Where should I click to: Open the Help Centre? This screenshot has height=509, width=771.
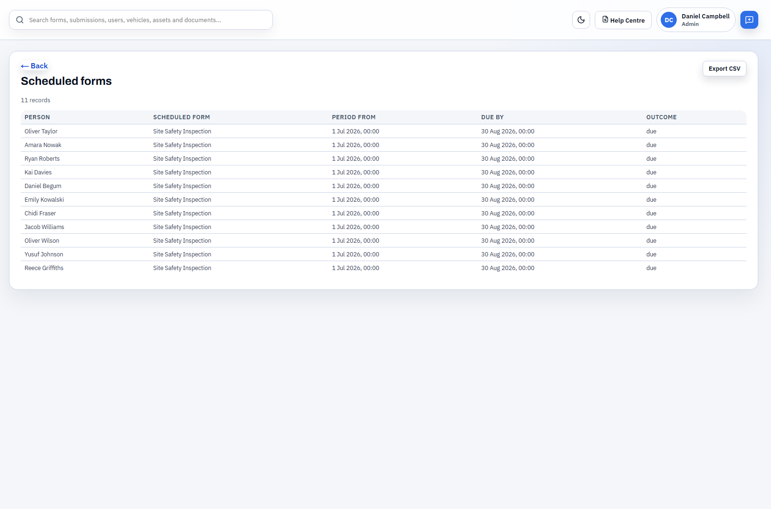(x=623, y=20)
